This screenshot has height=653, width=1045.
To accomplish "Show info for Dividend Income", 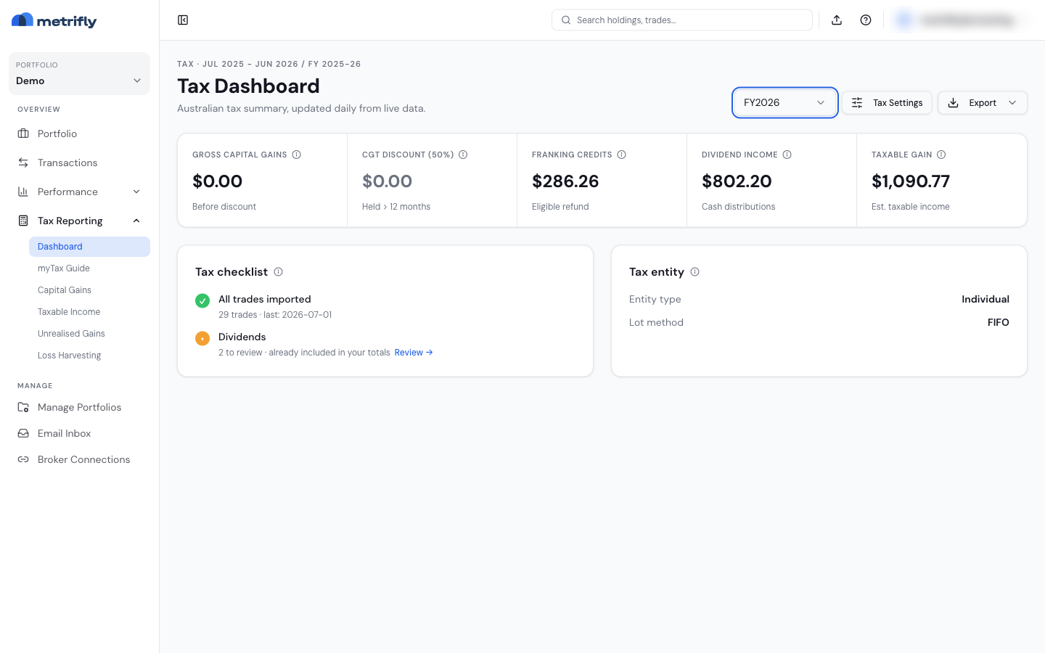I will coord(787,155).
